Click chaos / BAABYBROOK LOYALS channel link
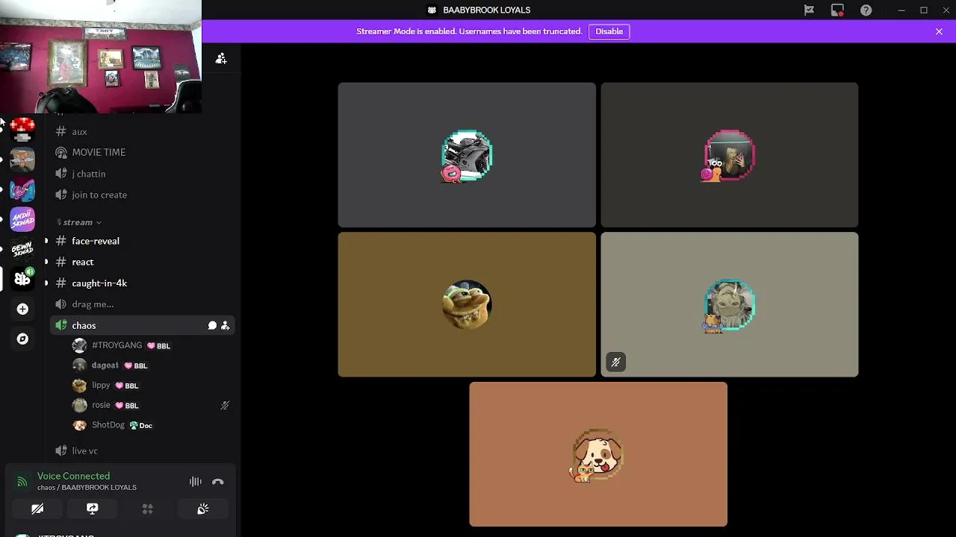The image size is (956, 537). 87,488
